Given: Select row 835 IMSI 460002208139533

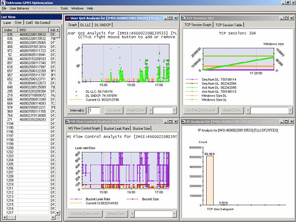Looking at the screenshot, I should [x=29, y=35].
